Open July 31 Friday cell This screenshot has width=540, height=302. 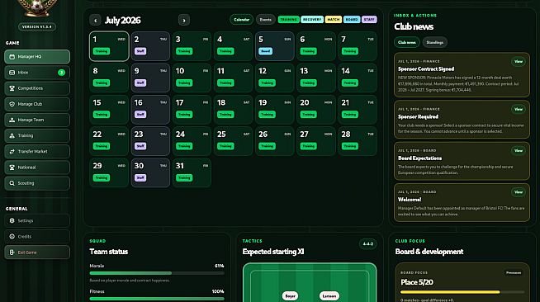192,173
